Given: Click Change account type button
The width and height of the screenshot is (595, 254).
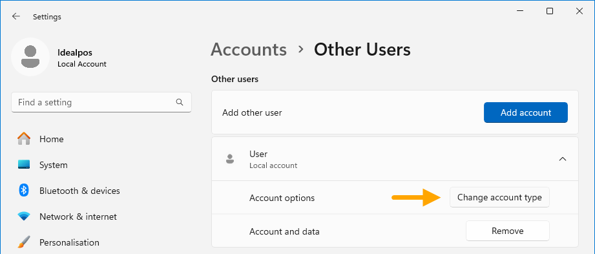Looking at the screenshot, I should [499, 197].
